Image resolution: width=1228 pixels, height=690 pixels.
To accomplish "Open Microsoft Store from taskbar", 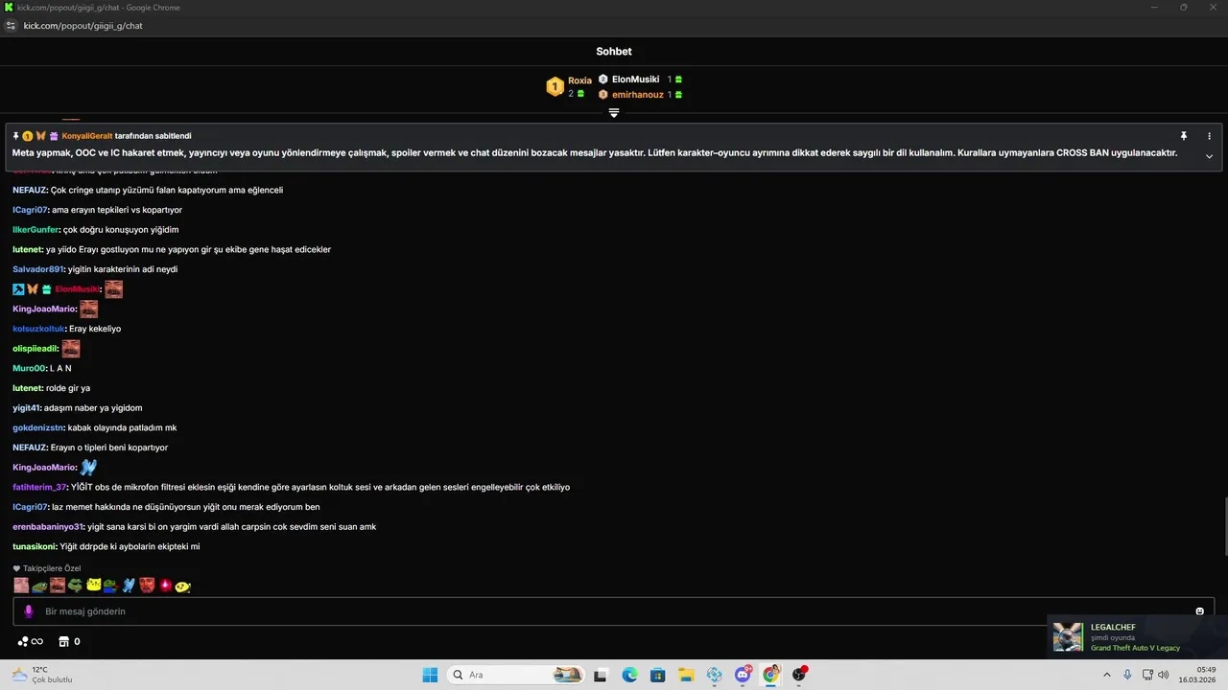I will (x=657, y=675).
